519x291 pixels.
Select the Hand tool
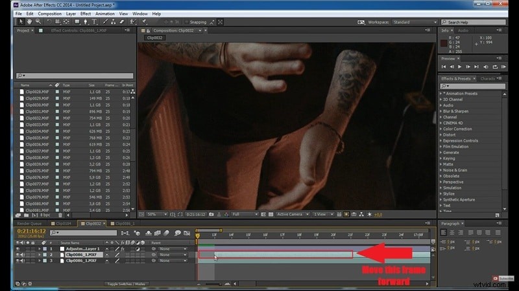29,22
